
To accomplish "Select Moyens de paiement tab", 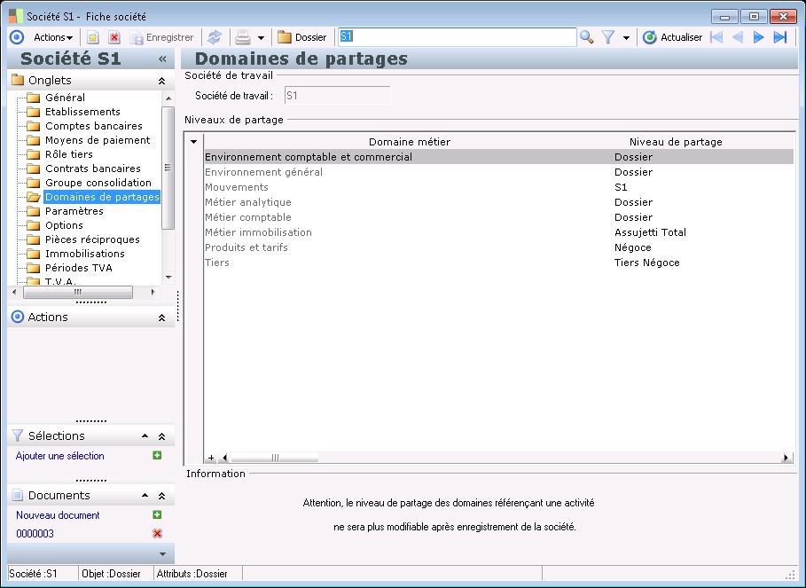I will point(98,140).
